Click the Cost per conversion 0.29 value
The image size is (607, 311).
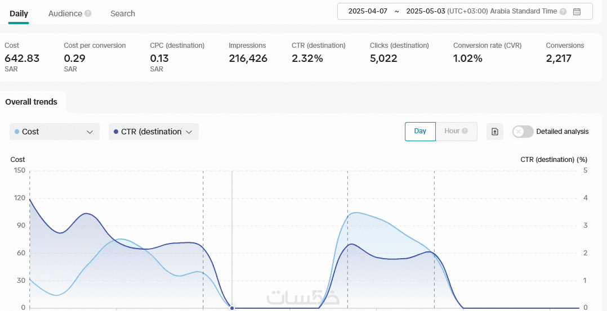(x=75, y=58)
